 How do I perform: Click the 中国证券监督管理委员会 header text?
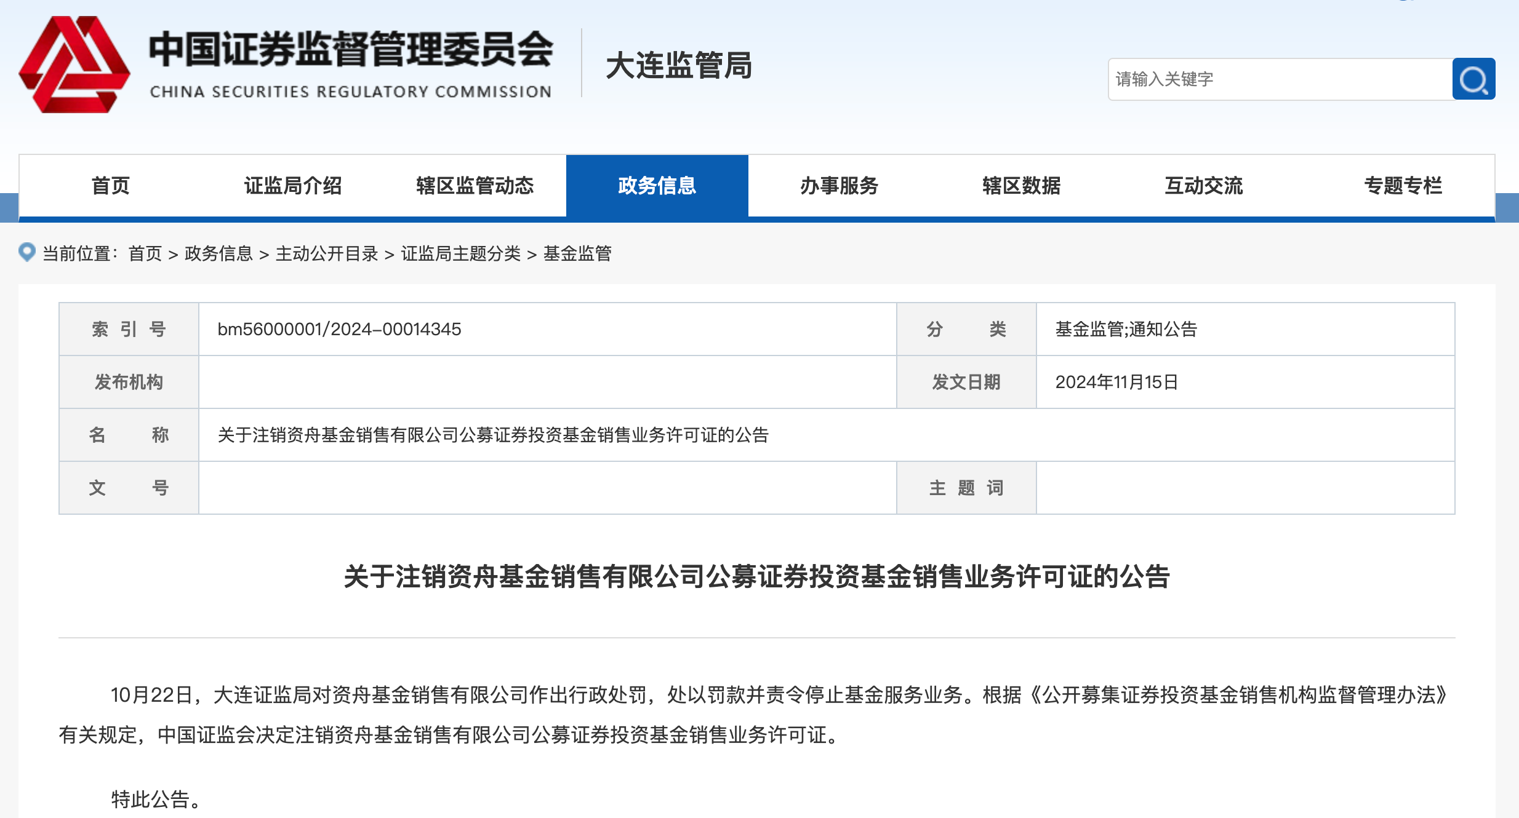click(x=351, y=50)
